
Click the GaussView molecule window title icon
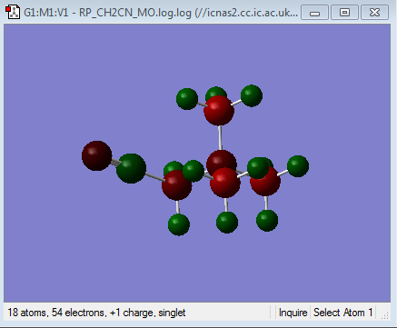pos(13,13)
